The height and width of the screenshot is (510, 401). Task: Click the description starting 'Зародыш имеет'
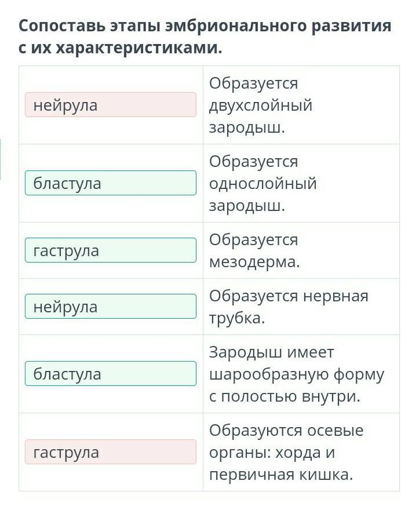pyautogui.click(x=296, y=374)
